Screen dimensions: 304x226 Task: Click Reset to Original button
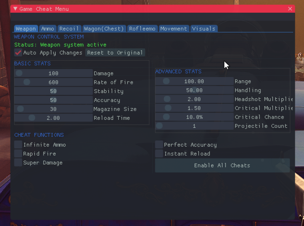tap(115, 53)
